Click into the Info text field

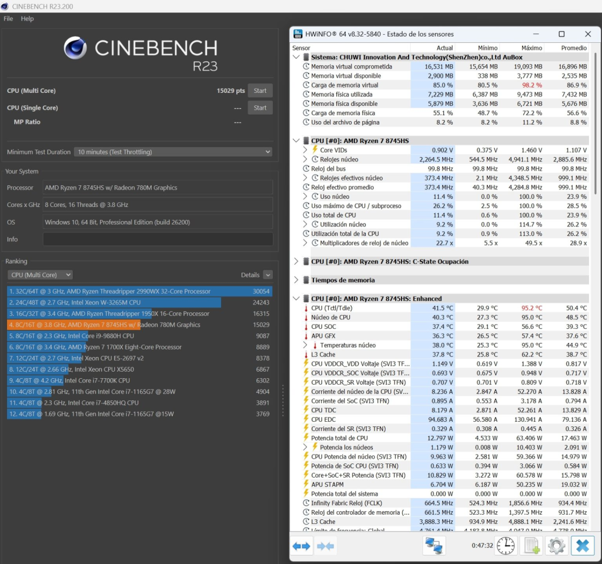tap(158, 239)
